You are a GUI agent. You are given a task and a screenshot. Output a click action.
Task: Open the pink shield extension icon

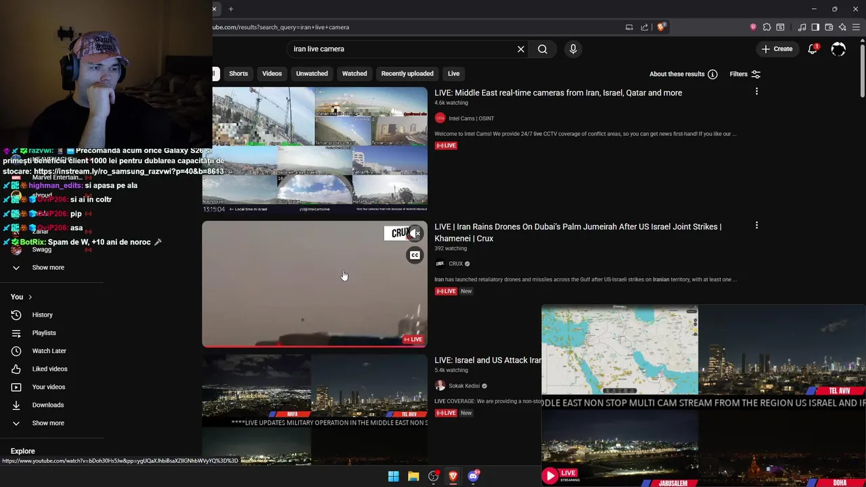click(x=753, y=27)
